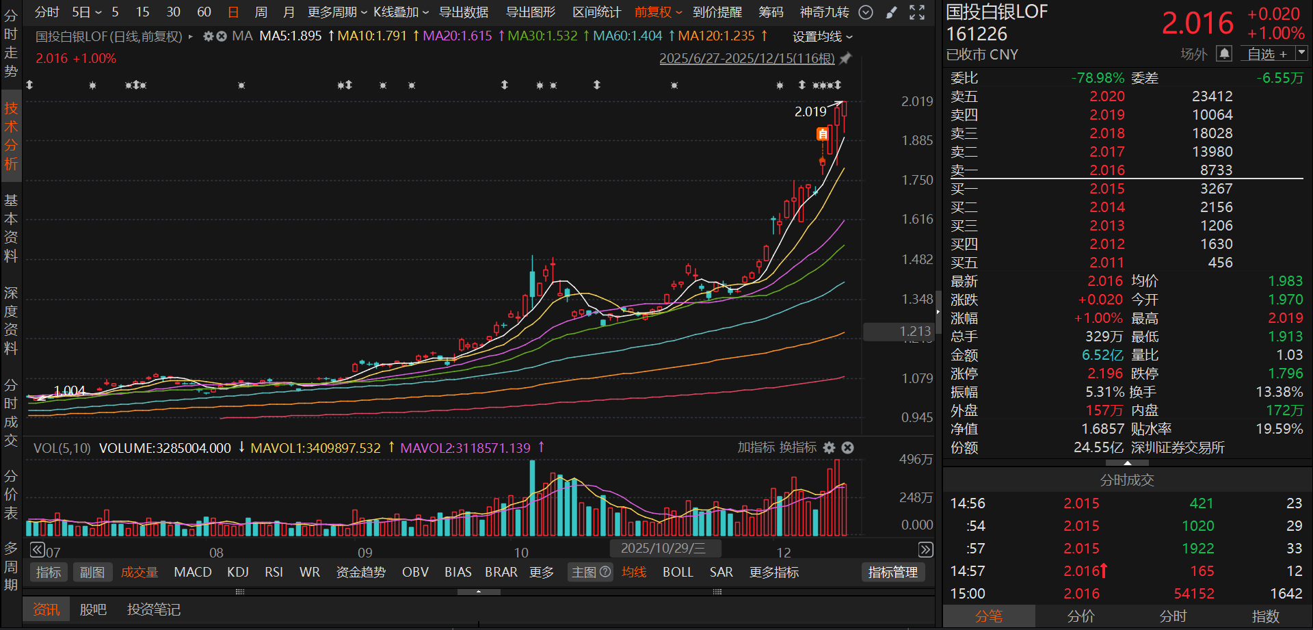The height and width of the screenshot is (630, 1313).
Task: Select the MACD indicator
Action: pyautogui.click(x=193, y=572)
